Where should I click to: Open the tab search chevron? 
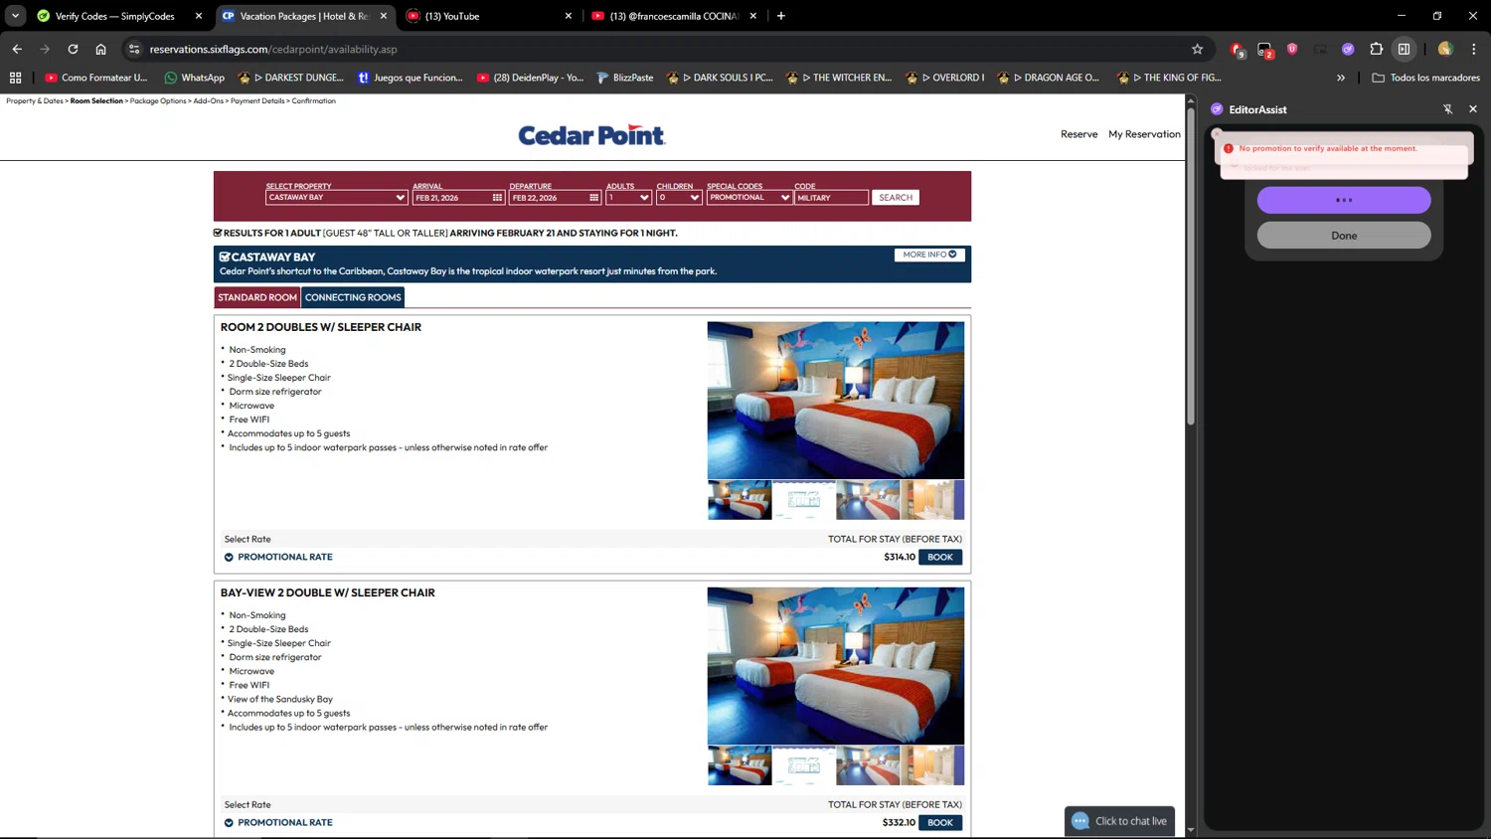15,16
